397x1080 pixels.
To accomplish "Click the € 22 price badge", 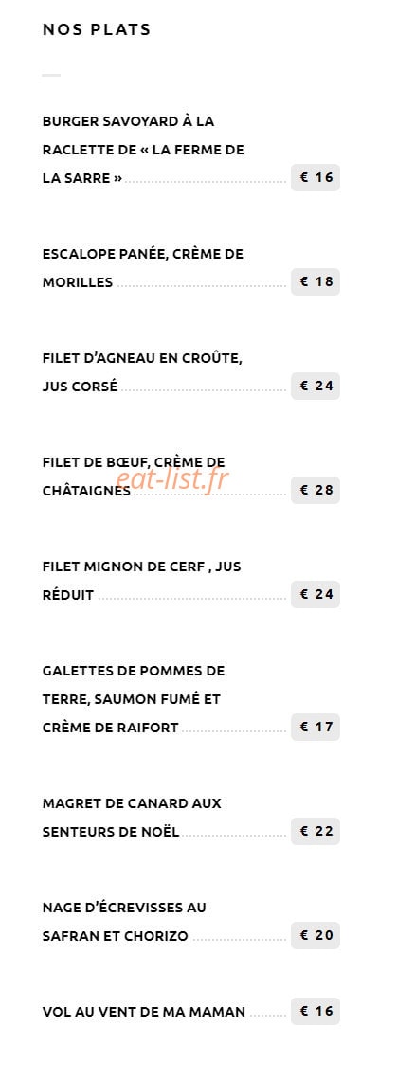I will (x=316, y=832).
